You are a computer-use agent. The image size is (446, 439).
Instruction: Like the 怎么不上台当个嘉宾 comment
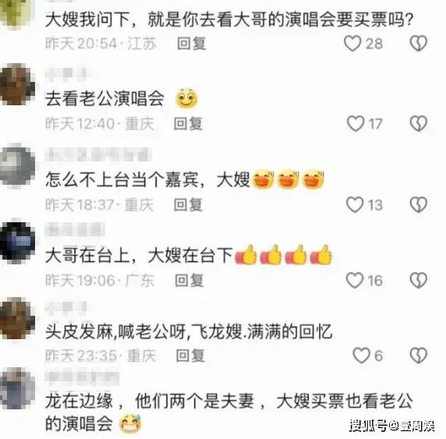coord(355,204)
